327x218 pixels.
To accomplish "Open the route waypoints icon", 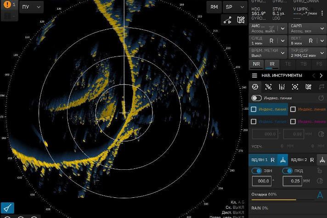I will 227,20.
